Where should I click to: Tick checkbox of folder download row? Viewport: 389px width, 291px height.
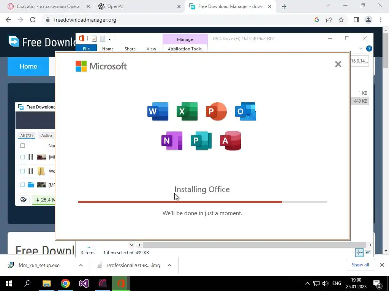click(x=22, y=171)
